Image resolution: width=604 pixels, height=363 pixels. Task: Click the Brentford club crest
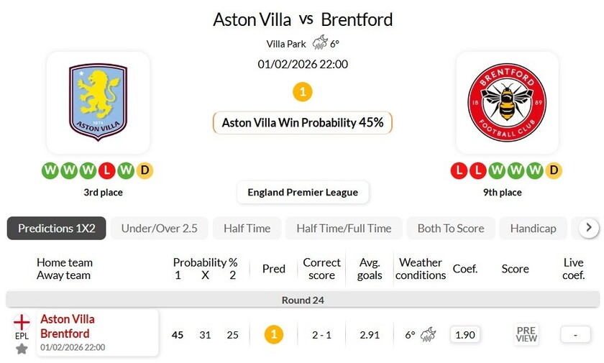[x=507, y=102]
